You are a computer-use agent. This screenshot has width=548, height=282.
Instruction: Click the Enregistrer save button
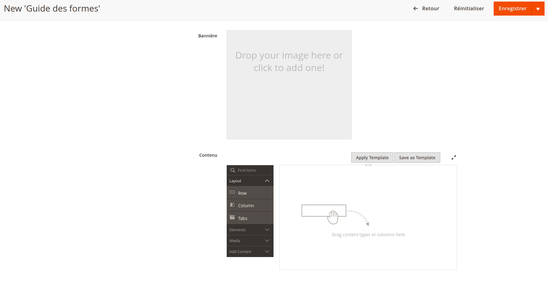coord(512,9)
